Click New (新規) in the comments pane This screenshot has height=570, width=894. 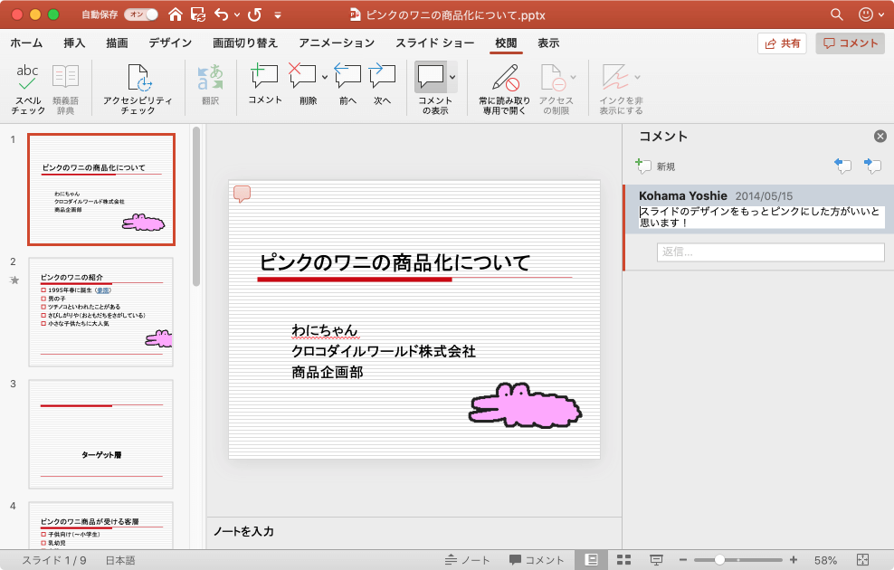pos(656,166)
